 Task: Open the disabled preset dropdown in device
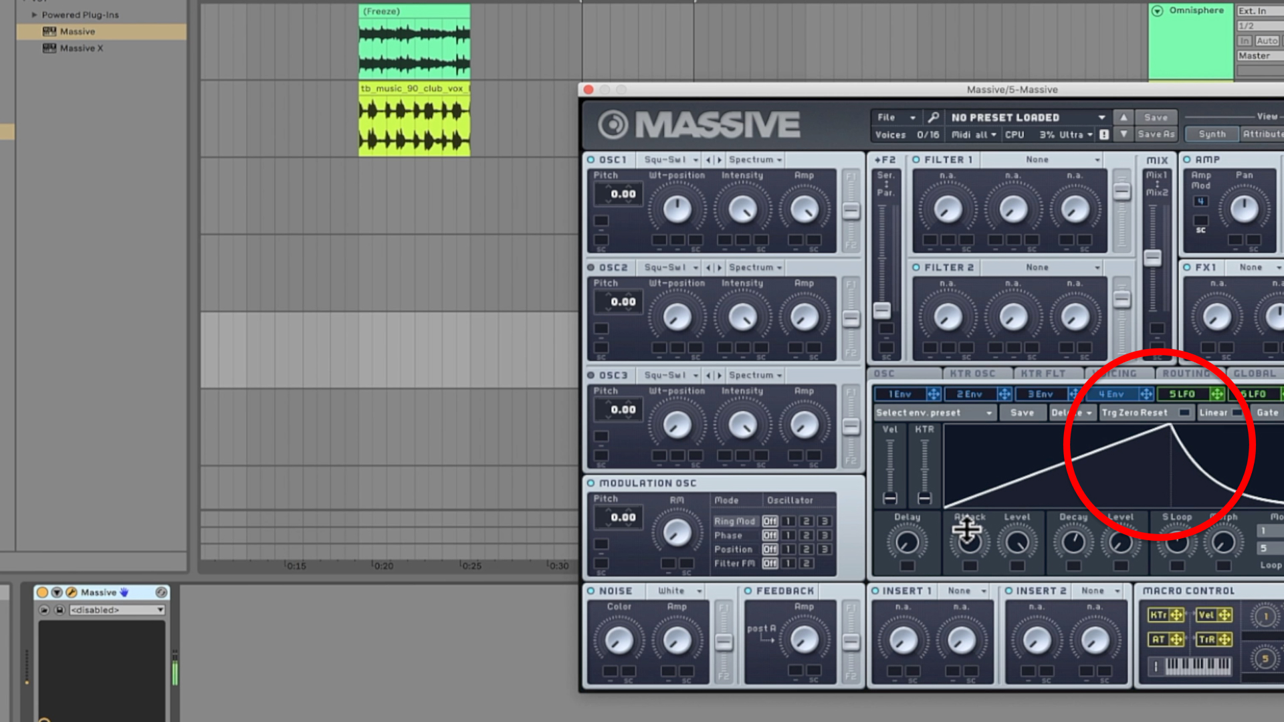(117, 610)
